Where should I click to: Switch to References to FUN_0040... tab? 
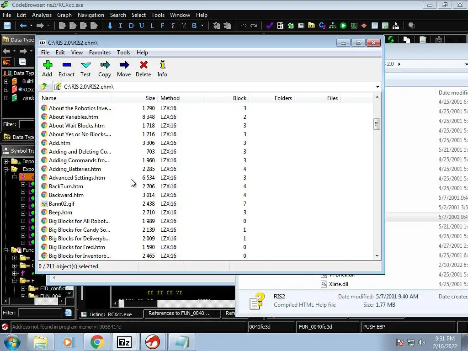click(x=182, y=314)
